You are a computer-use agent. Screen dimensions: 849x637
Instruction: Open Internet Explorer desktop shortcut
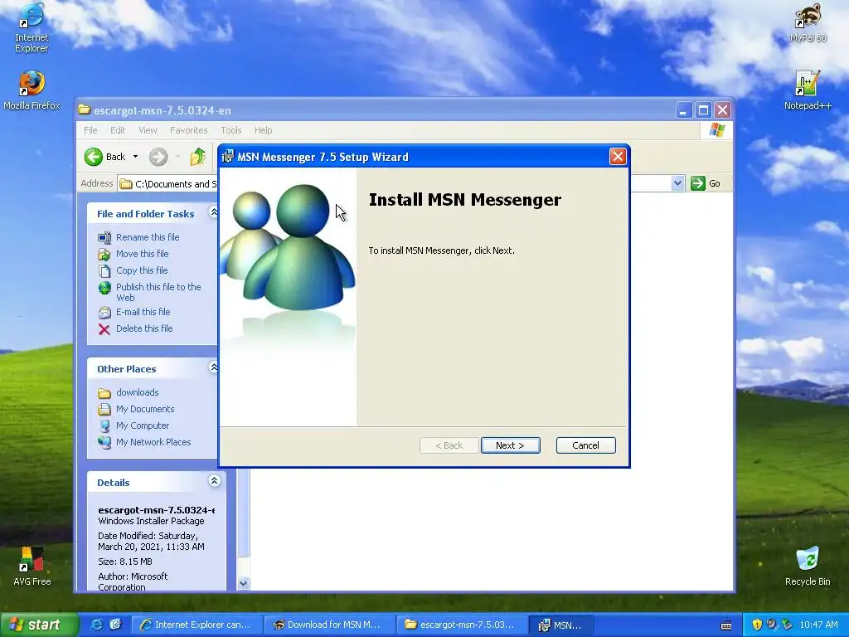pos(32,27)
